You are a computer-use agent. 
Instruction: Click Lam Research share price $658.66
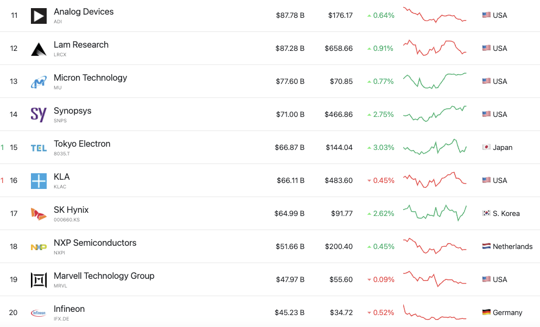pos(339,48)
